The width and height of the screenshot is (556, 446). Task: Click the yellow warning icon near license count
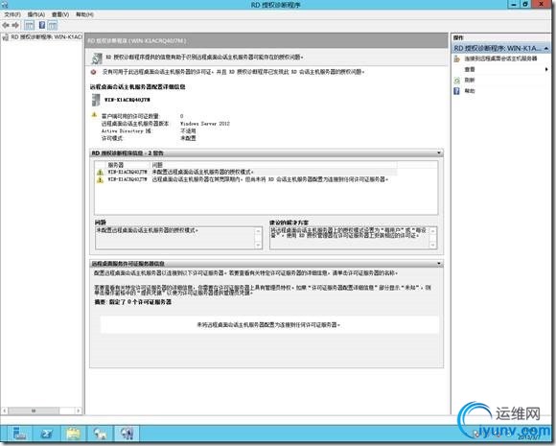pyautogui.click(x=94, y=114)
